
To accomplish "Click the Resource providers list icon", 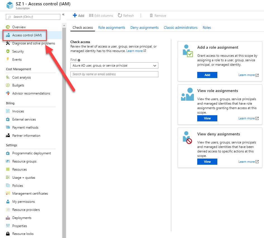I will [8, 209].
